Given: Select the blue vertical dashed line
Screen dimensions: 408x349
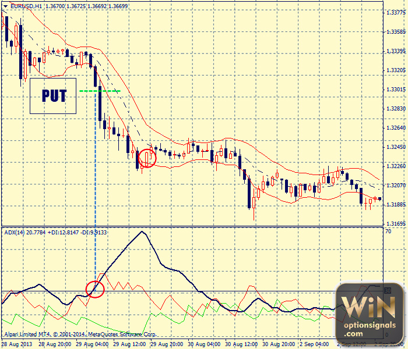Looking at the screenshot, I should [x=95, y=192].
